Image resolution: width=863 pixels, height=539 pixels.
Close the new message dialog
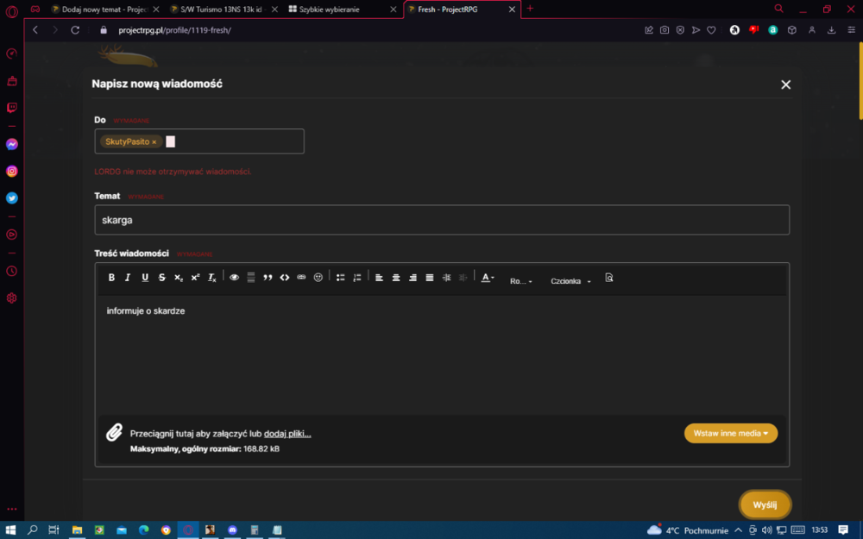786,85
